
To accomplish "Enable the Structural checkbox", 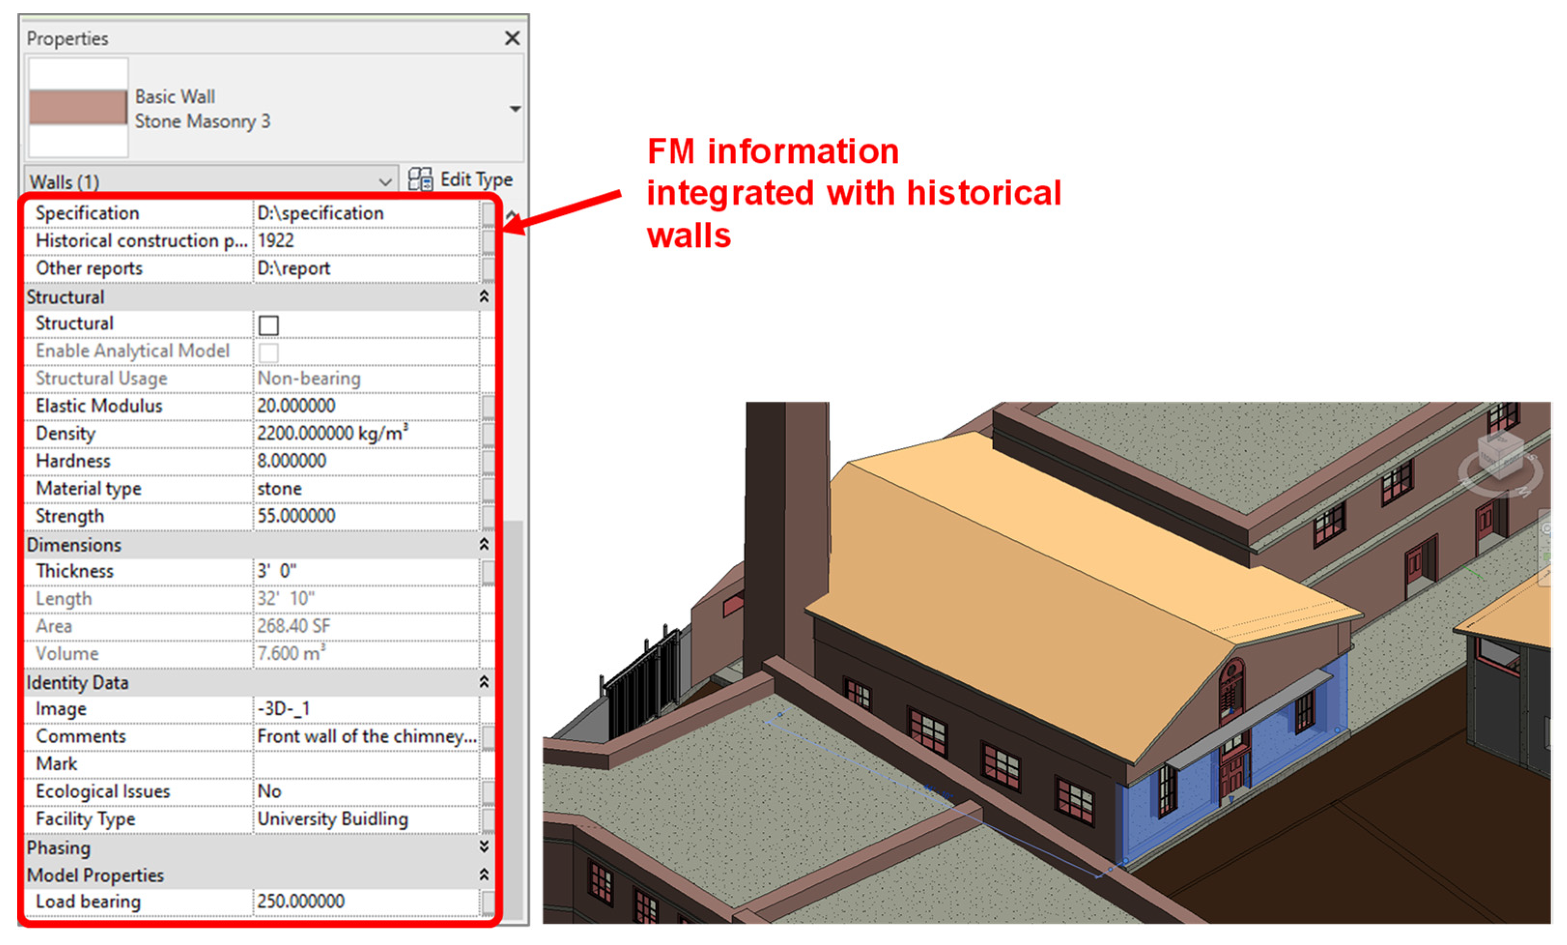I will tap(268, 325).
